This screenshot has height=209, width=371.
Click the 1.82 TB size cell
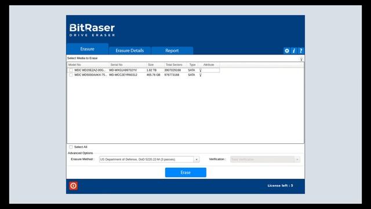151,70
